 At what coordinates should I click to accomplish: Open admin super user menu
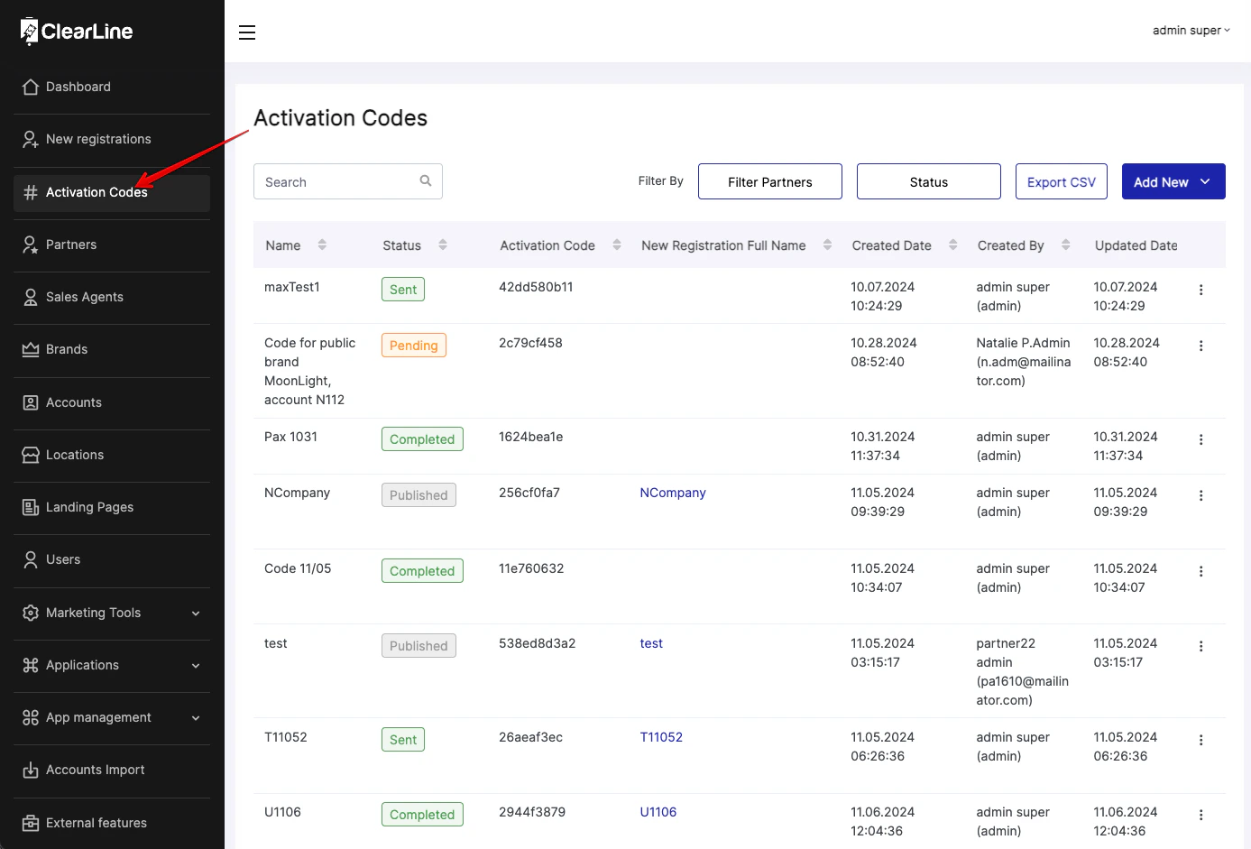click(x=1191, y=31)
